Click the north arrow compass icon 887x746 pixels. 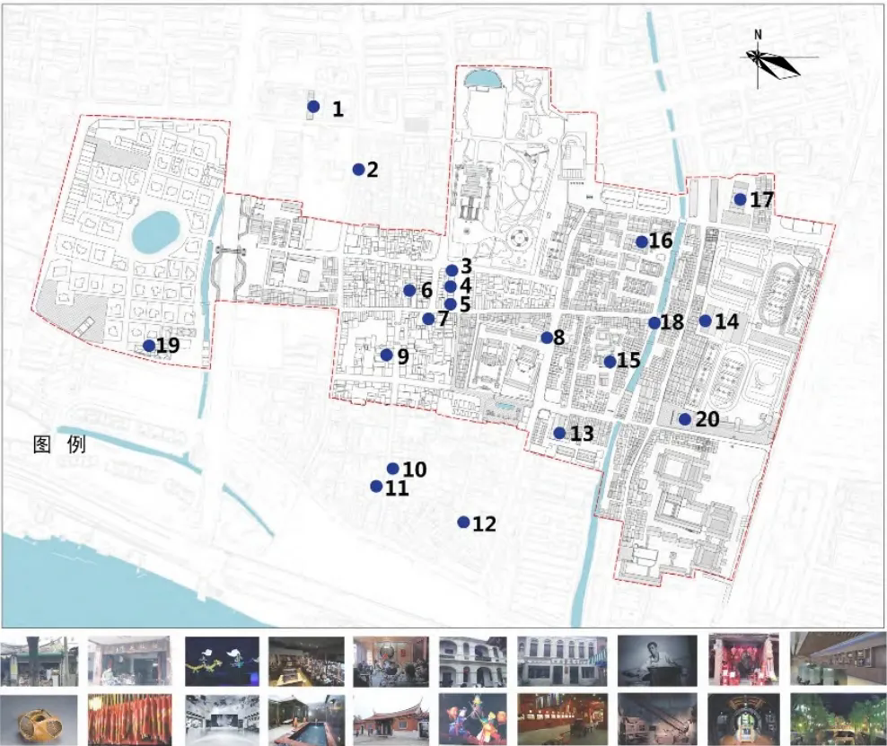coord(770,61)
